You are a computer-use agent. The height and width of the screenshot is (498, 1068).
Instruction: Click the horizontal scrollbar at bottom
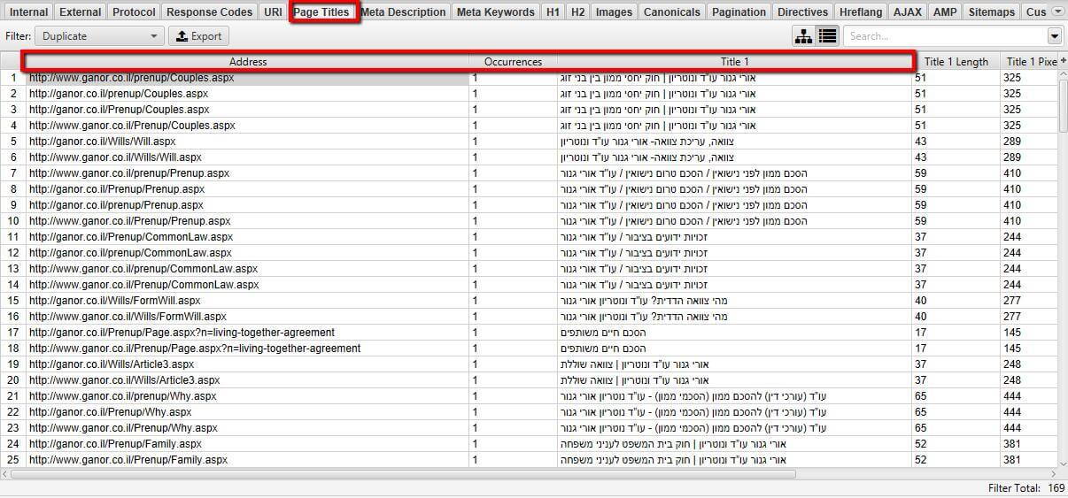(403, 474)
